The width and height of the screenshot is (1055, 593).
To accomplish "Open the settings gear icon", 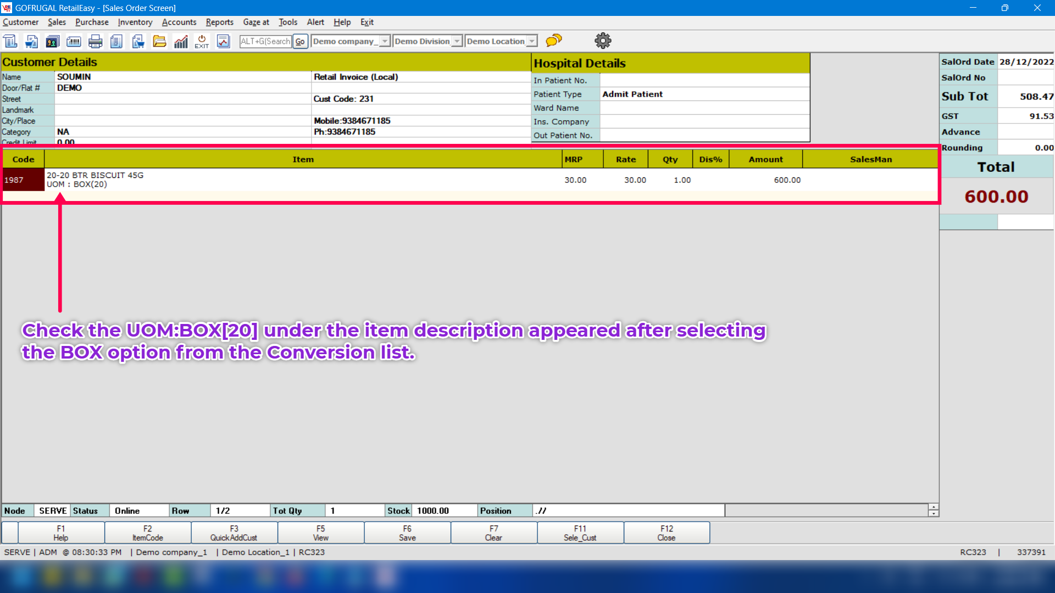I will click(x=603, y=41).
